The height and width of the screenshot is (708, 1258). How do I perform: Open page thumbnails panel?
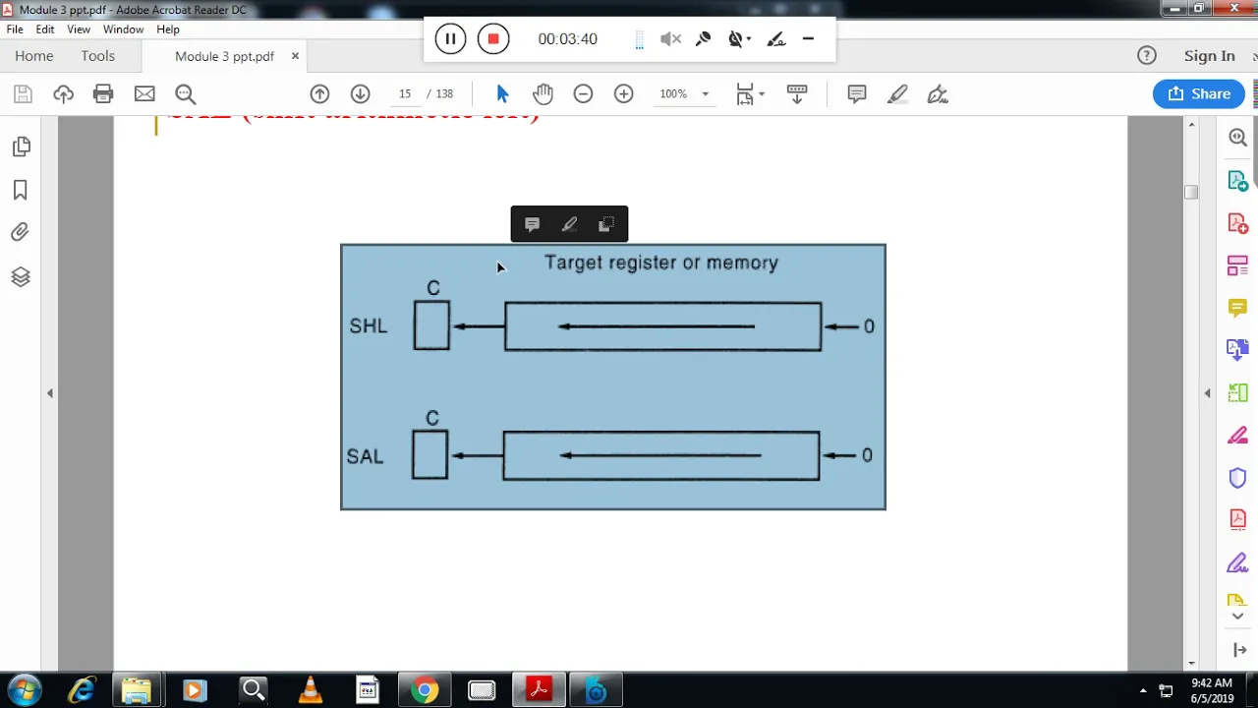point(21,147)
